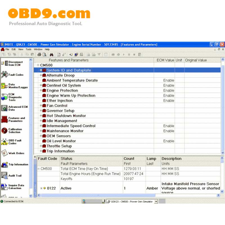Open the View menu
Image resolution: width=225 pixels, height=225 pixels.
[21, 49]
